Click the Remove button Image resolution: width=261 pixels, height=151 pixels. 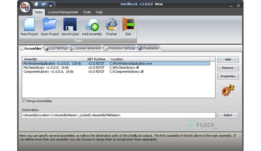tap(228, 68)
